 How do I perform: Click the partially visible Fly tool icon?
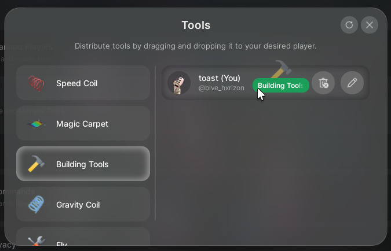36,243
